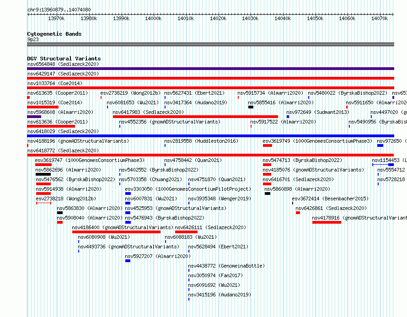
Task: Select the nsv6429147 red variant bar
Action: tap(210, 78)
